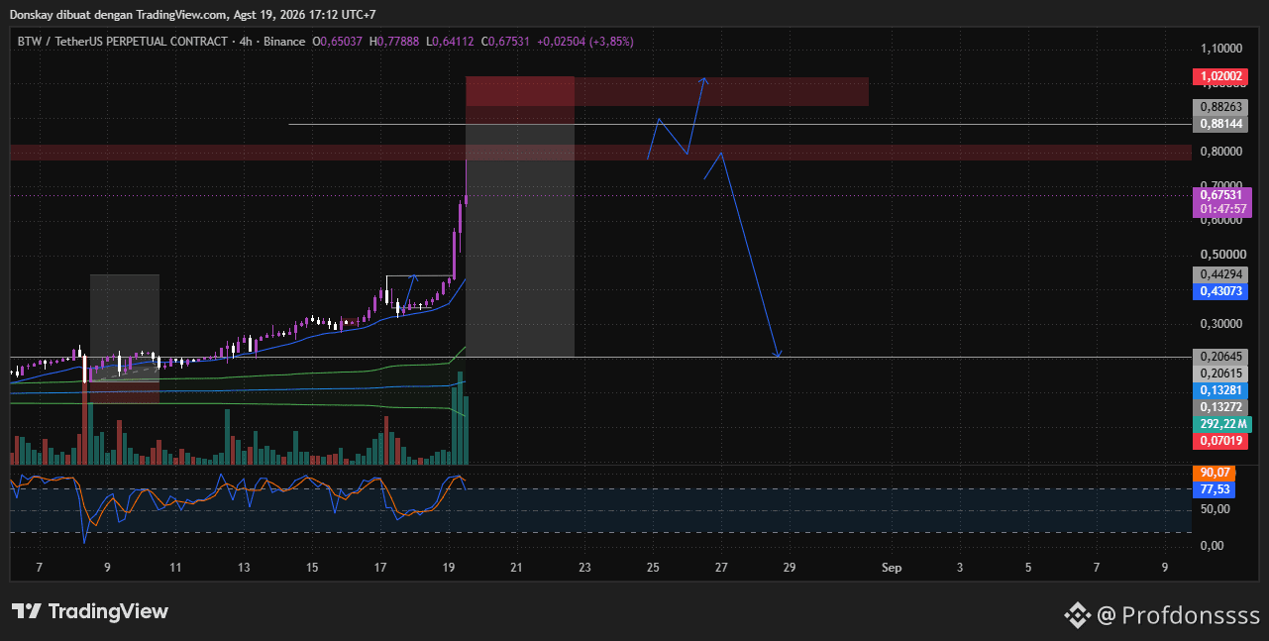Click the TradingView logo at the bottom
The image size is (1269, 641).
89,612
